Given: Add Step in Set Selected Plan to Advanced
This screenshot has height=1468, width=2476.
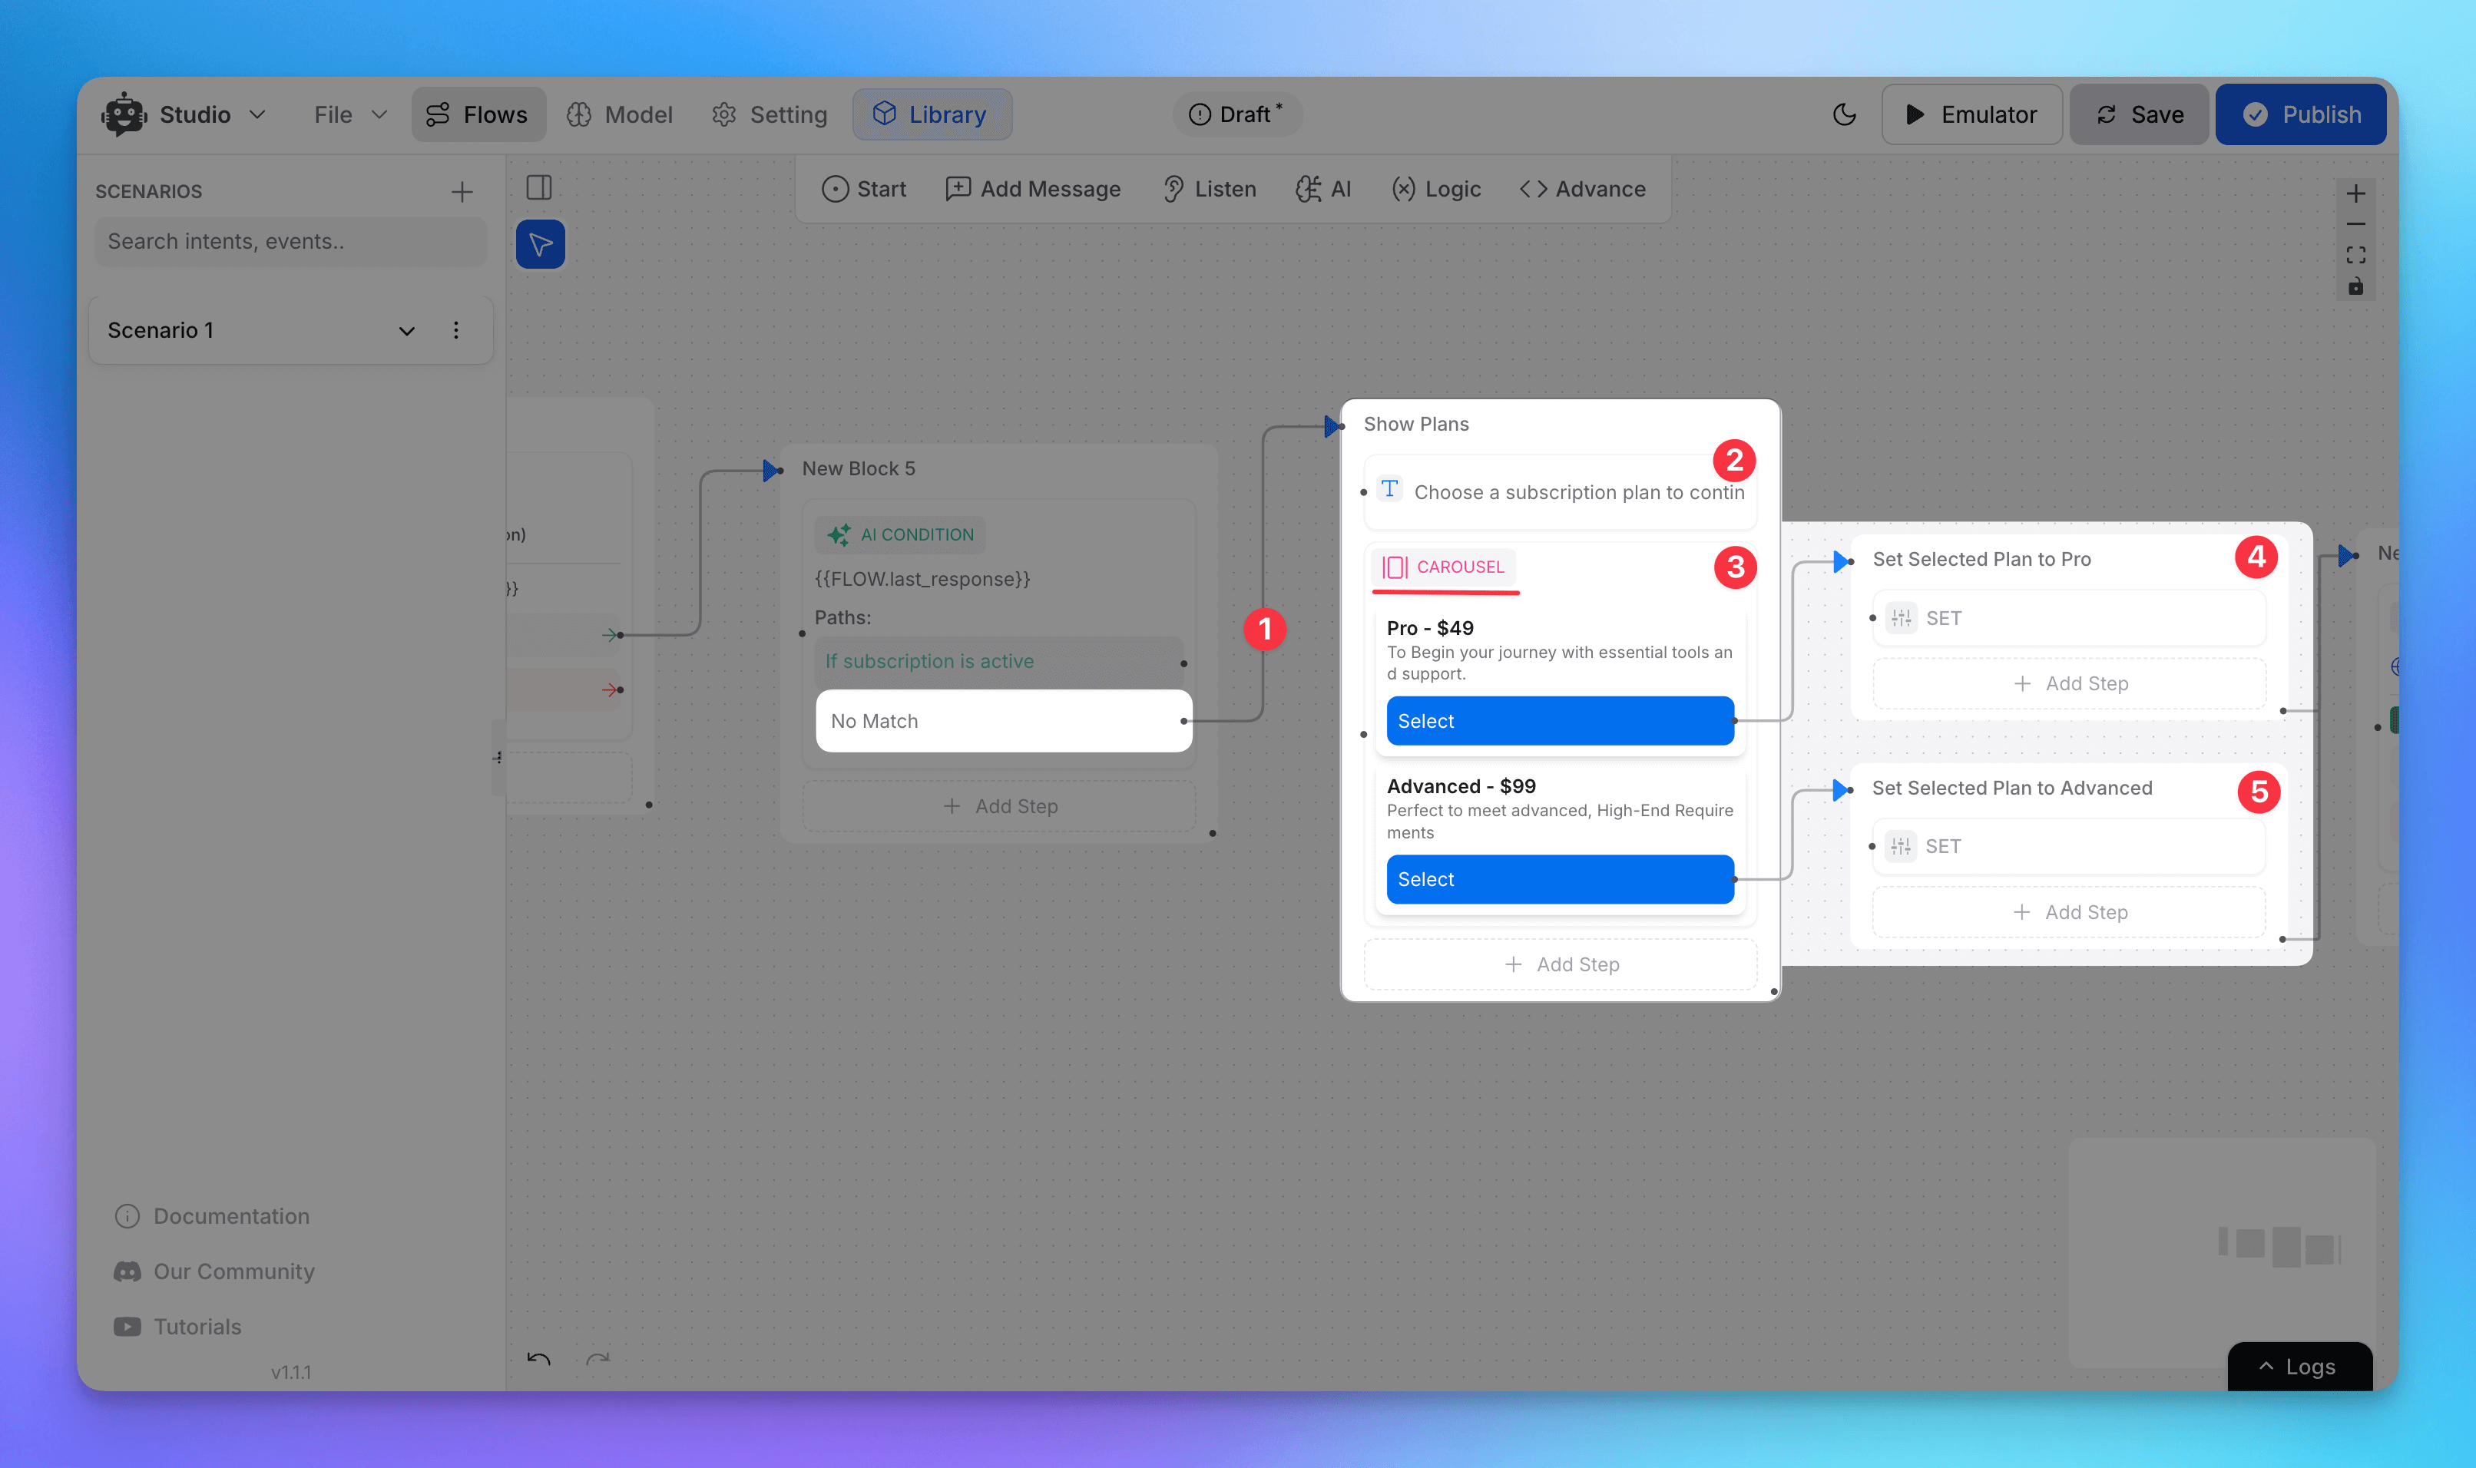Looking at the screenshot, I should pos(2070,912).
